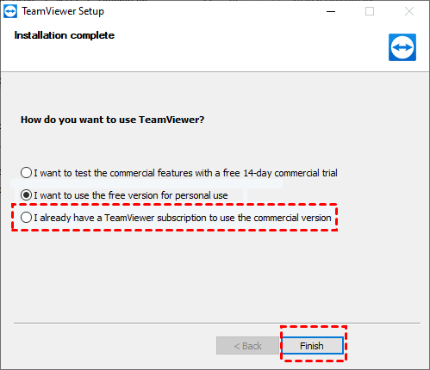
Task: Click the white header banner beside Installation complete
Action: (x=230, y=47)
